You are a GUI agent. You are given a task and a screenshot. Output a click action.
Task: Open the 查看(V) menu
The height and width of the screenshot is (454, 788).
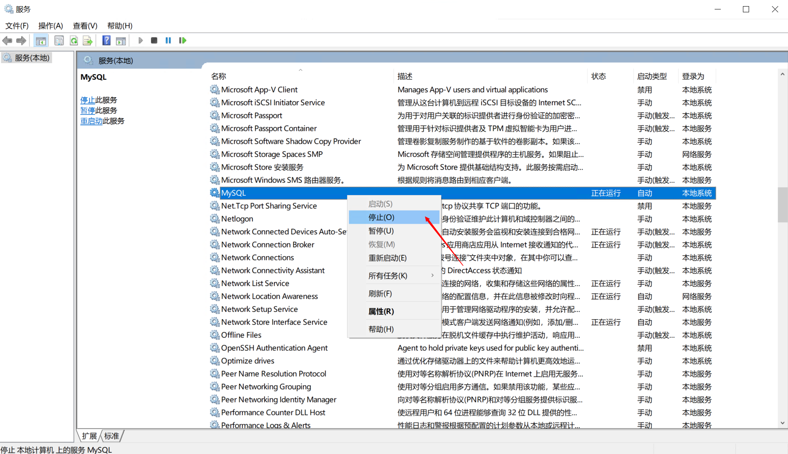click(x=85, y=26)
